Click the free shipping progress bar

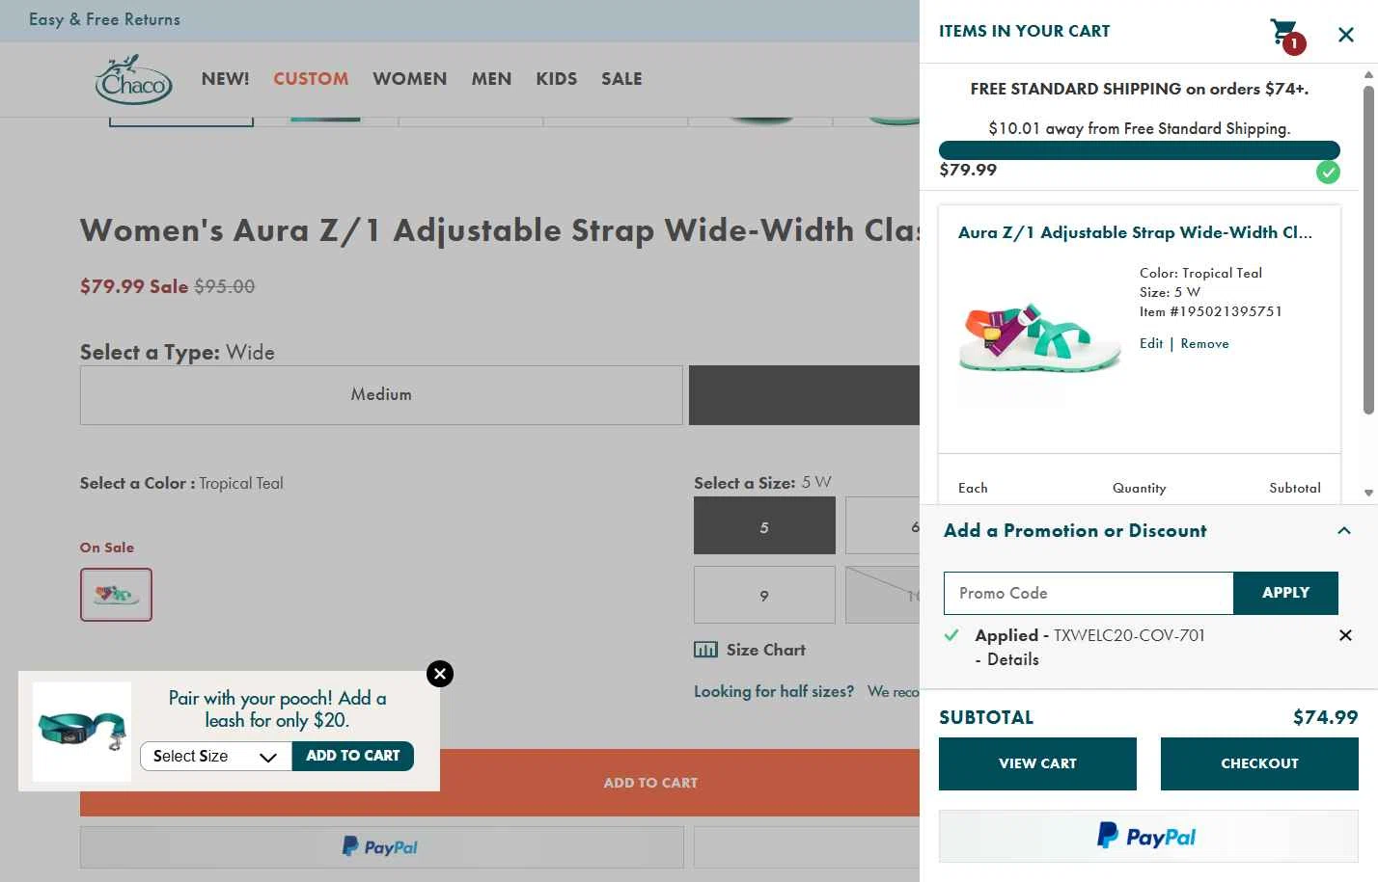coord(1139,150)
